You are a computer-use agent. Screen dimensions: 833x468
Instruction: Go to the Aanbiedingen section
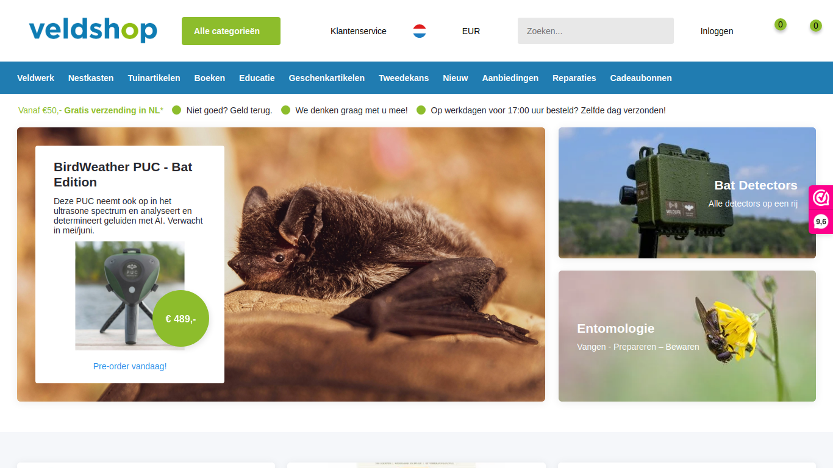510,78
